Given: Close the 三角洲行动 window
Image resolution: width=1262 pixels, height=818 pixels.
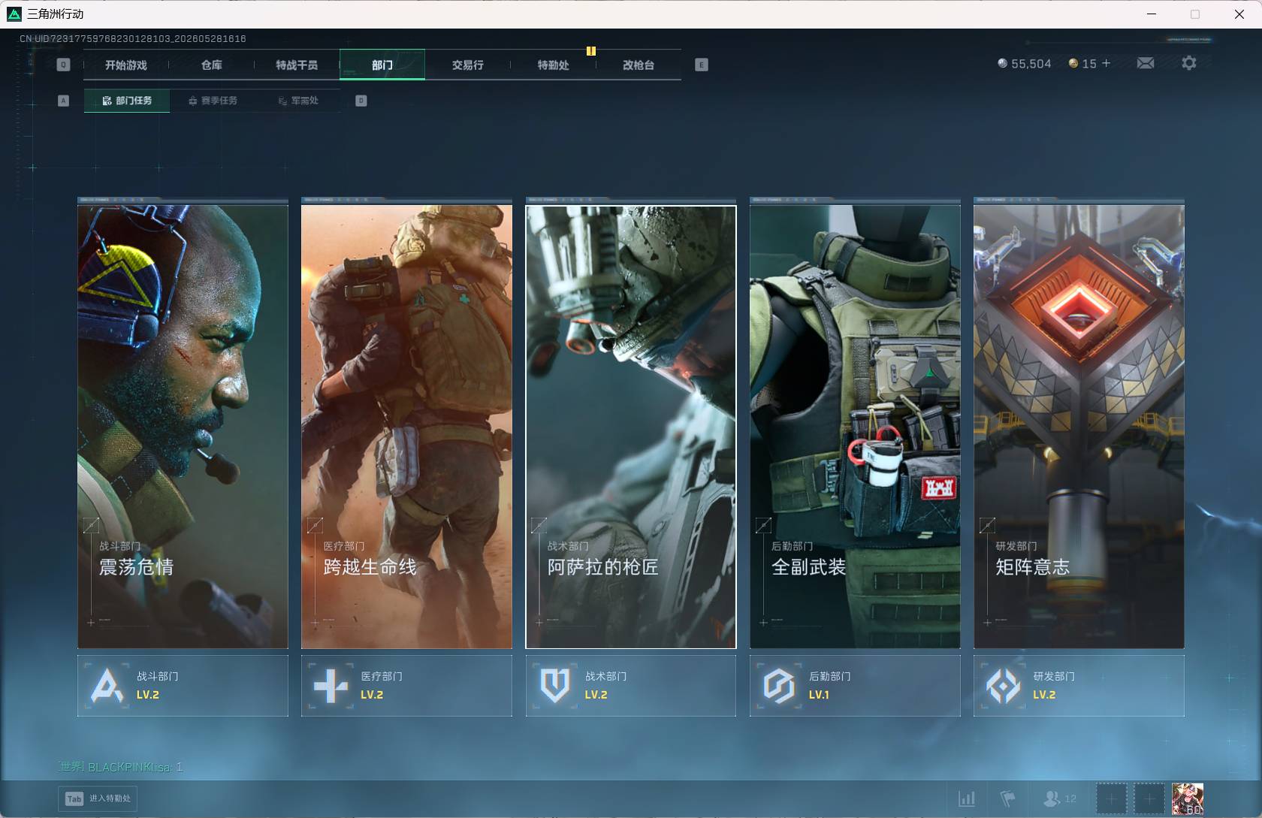Looking at the screenshot, I should point(1239,14).
